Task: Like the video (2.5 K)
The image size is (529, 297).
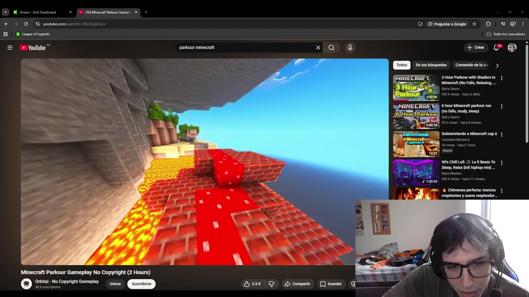Action: tap(253, 284)
